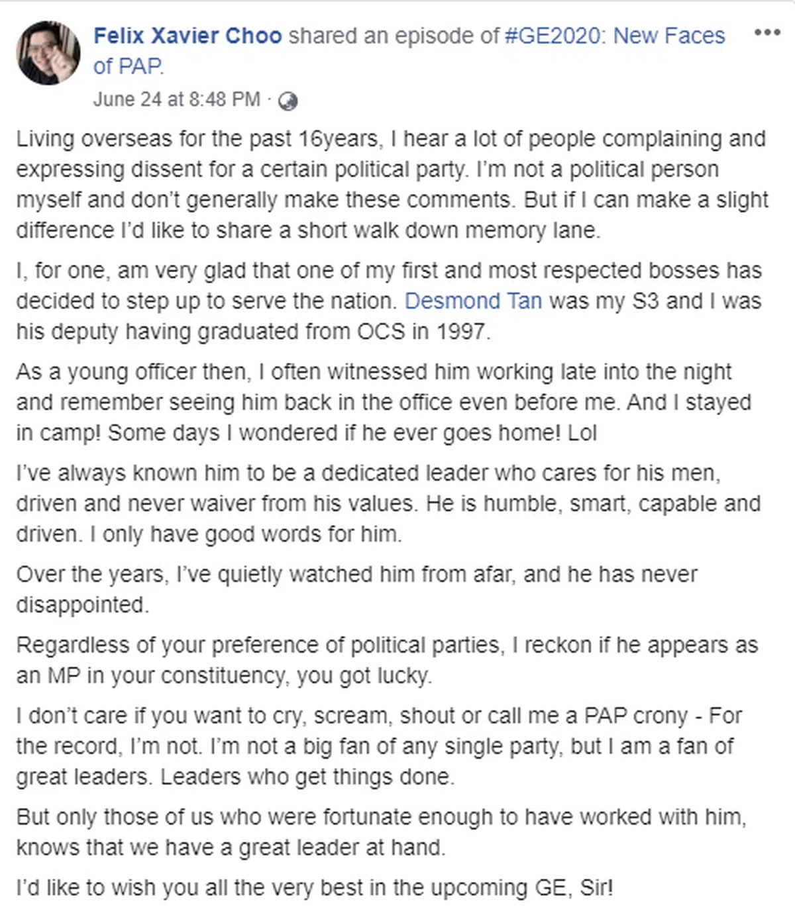Click the word "Lol" in the post
The height and width of the screenshot is (913, 795).
point(582,433)
